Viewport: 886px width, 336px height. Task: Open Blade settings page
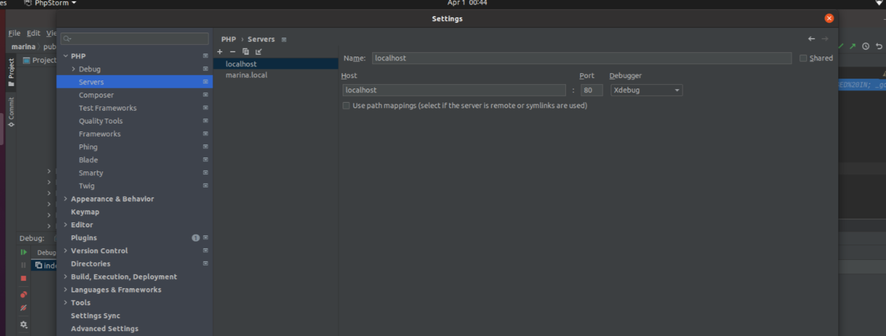tap(88, 160)
